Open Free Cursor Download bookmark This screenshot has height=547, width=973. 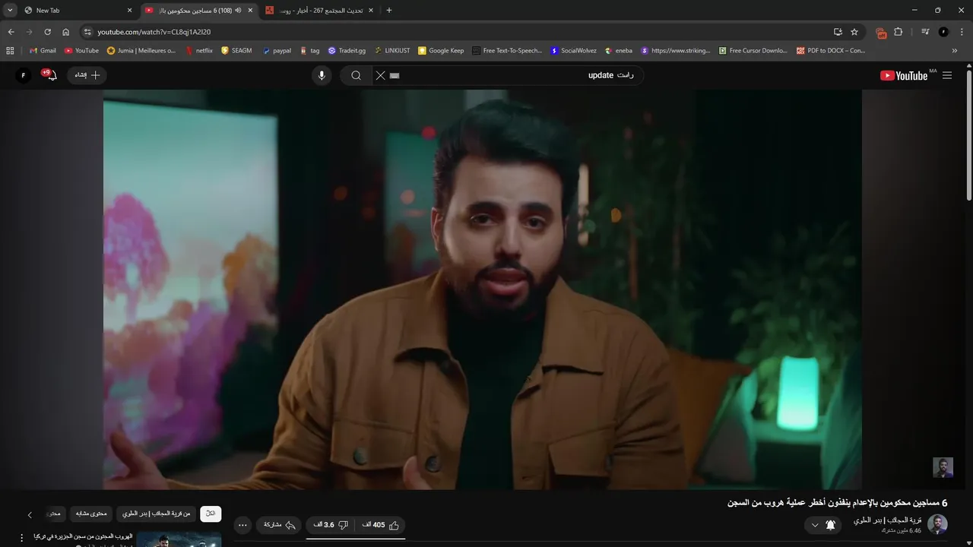point(753,51)
